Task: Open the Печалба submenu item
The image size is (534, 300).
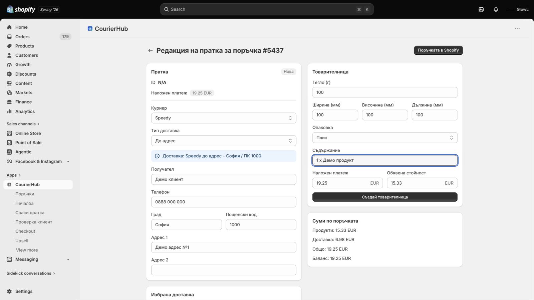Action: click(24, 203)
